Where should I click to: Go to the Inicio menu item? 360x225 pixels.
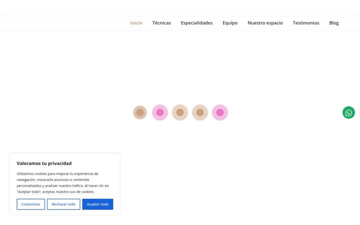pos(136,23)
